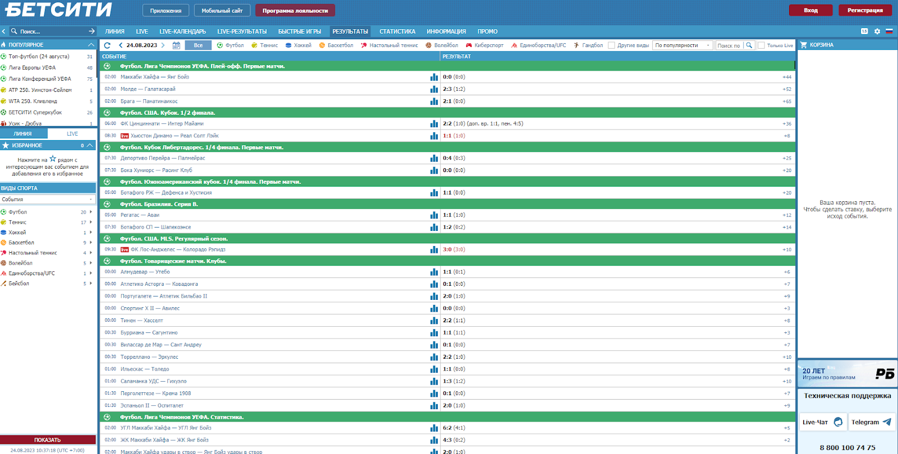This screenshot has height=454, width=898.
Task: Filter results by Баскетбол
Action: point(336,45)
